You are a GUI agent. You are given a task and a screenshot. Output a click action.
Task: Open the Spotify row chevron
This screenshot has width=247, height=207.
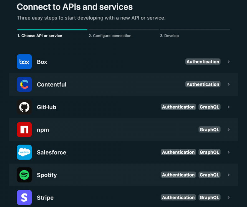pos(229,175)
